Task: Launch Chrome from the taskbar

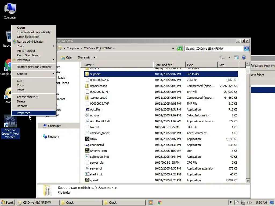Action: point(160,203)
